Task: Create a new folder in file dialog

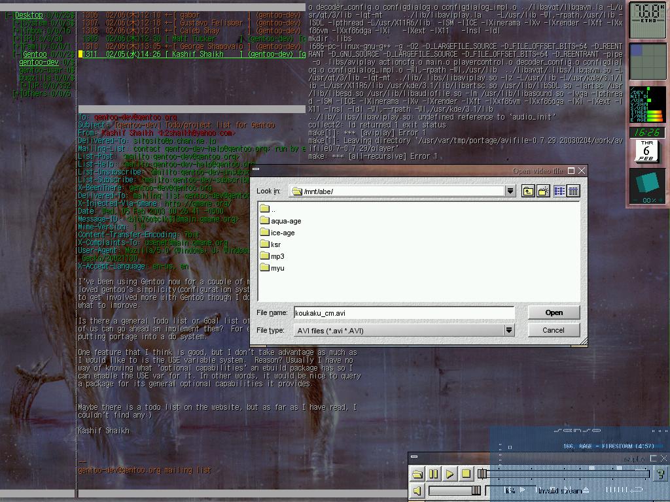Action: [543, 192]
